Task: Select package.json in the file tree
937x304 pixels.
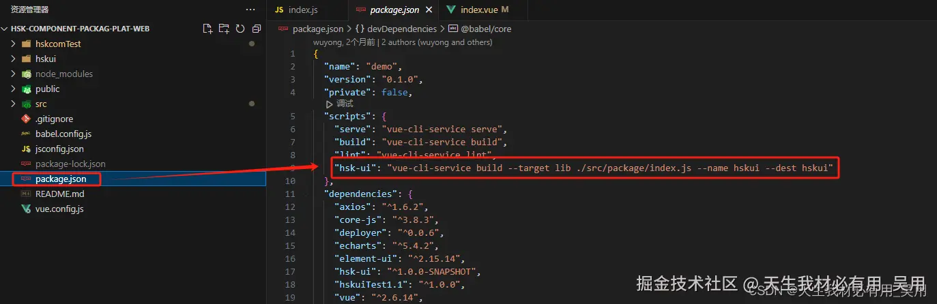Action: pyautogui.click(x=133, y=179)
